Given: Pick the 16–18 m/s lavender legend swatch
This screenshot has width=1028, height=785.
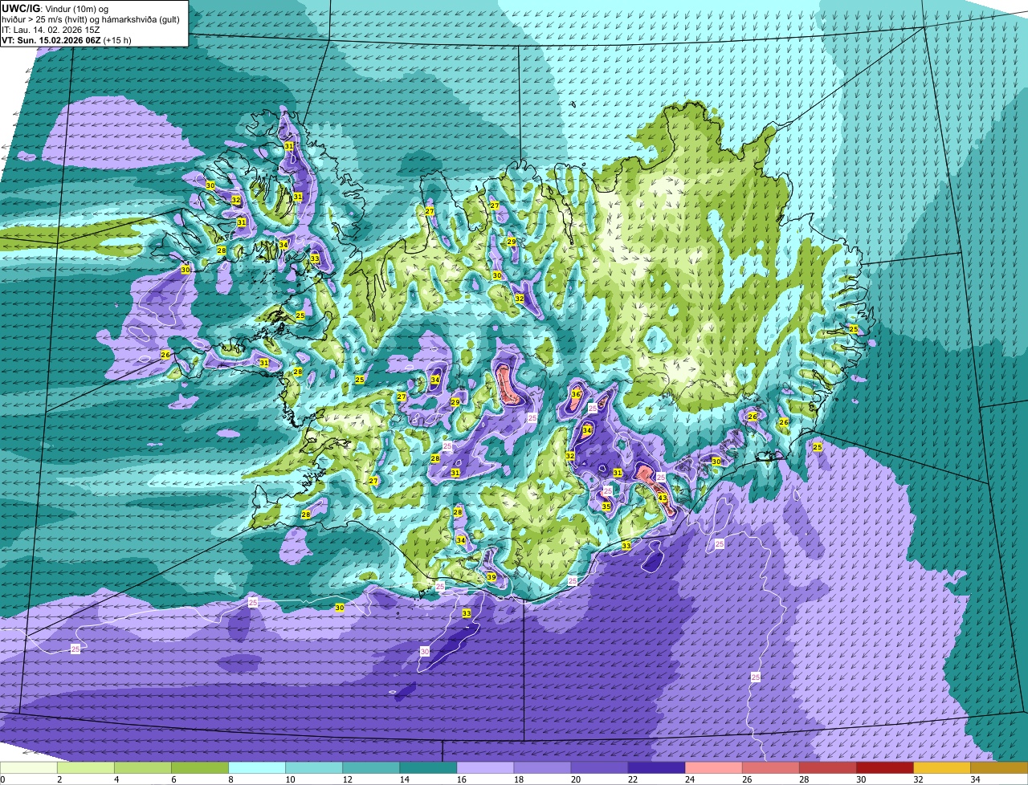Looking at the screenshot, I should click(485, 768).
